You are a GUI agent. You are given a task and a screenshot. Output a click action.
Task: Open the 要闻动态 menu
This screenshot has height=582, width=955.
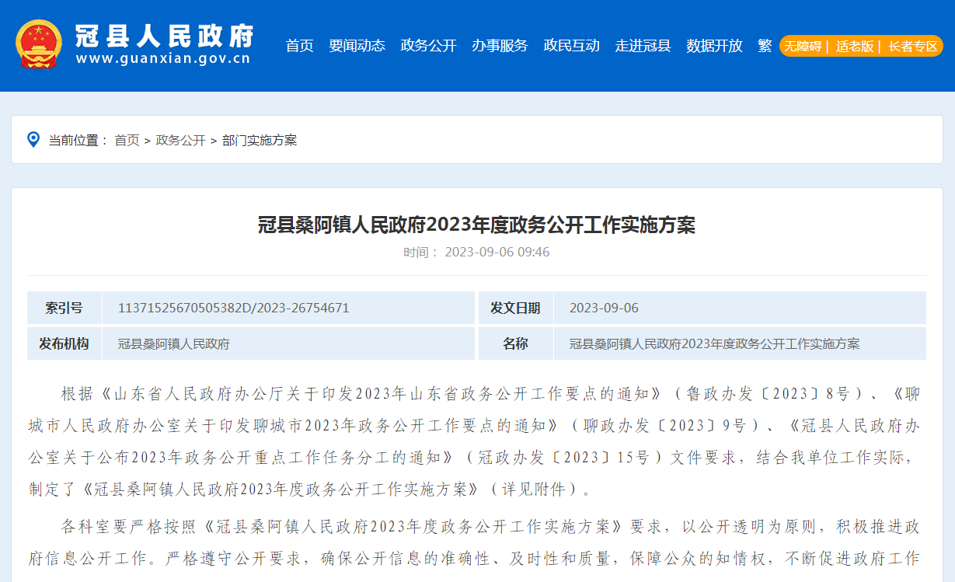[x=357, y=46]
